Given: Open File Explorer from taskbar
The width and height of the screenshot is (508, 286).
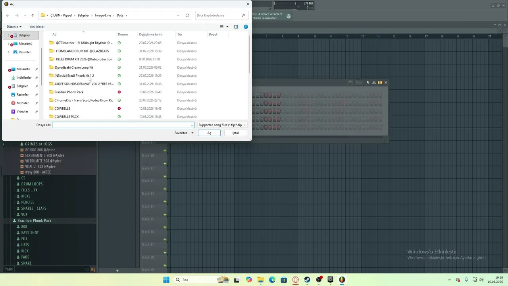Looking at the screenshot, I should (260, 280).
